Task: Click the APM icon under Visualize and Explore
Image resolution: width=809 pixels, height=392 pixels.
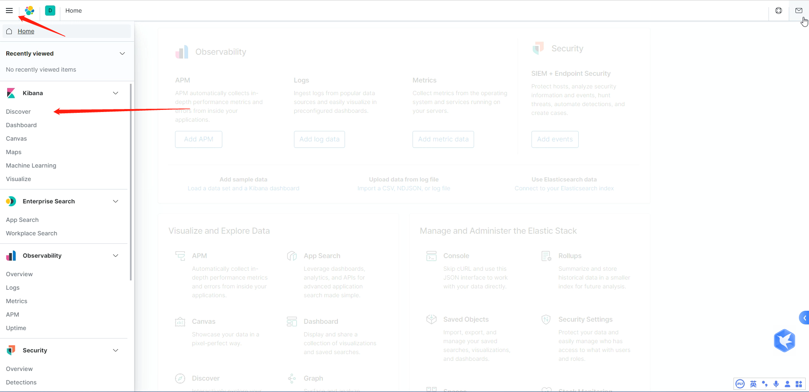Action: [180, 256]
